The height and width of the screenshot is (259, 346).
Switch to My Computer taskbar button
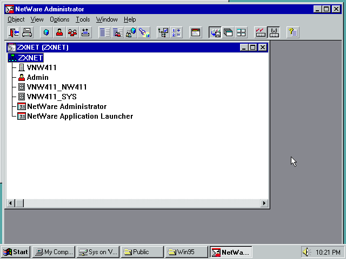(x=54, y=252)
